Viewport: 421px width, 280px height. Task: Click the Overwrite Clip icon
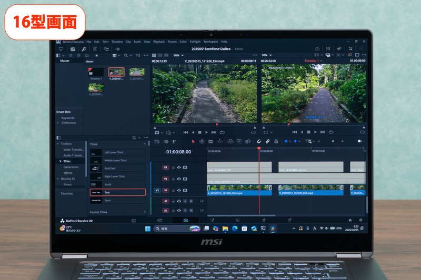(239, 141)
